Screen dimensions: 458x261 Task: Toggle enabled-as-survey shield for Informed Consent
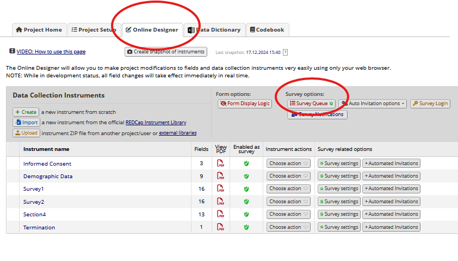[x=246, y=163]
